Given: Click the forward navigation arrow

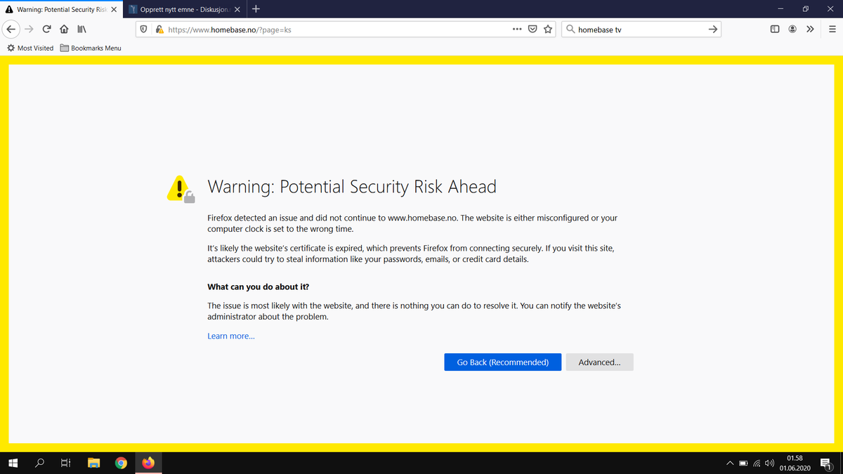Looking at the screenshot, I should coord(29,29).
